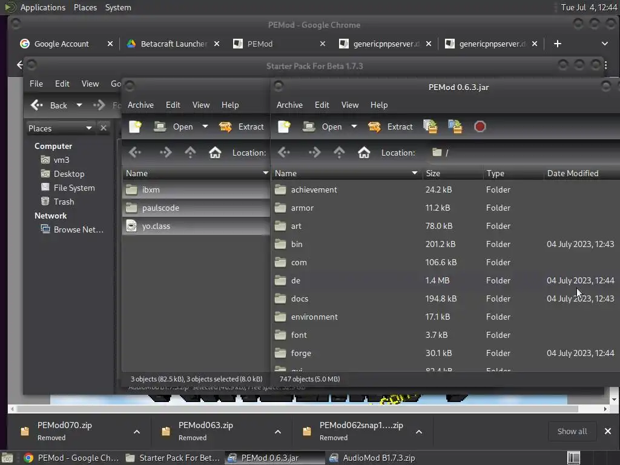Expand Back history dropdown in file manager

pyautogui.click(x=79, y=105)
